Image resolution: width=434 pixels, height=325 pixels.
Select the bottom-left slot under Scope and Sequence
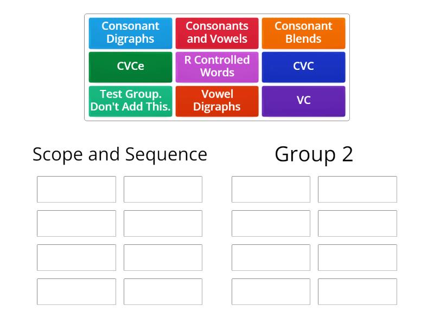point(76,291)
